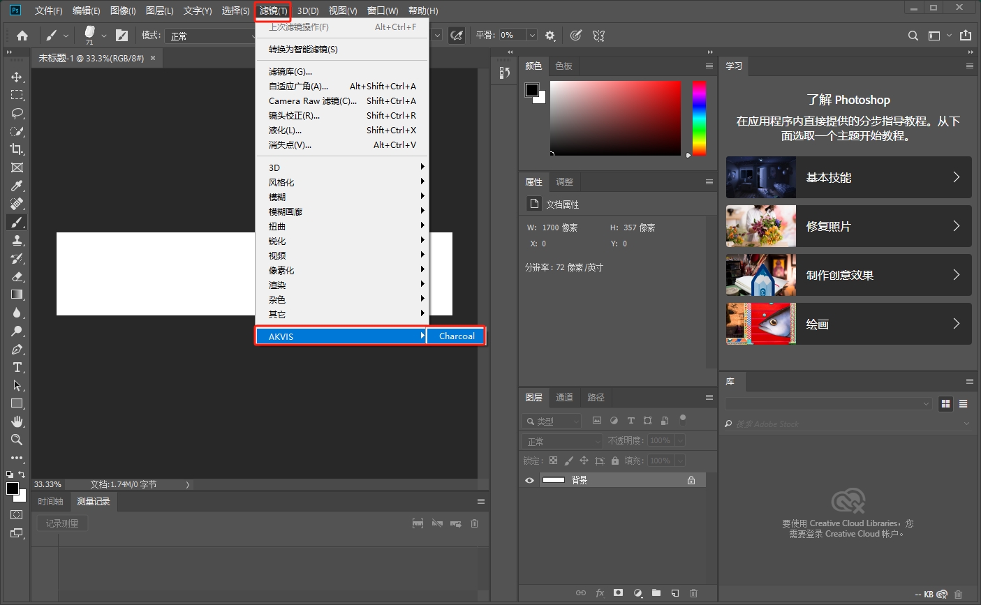The width and height of the screenshot is (981, 605).
Task: Select the Clone Stamp tool
Action: tap(17, 240)
